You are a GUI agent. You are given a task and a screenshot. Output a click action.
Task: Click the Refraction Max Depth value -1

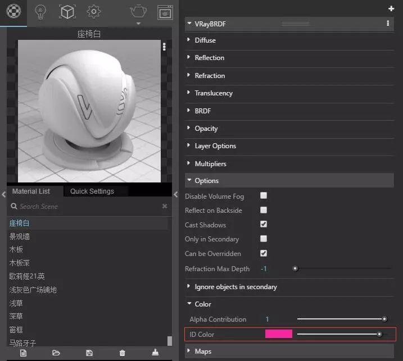click(264, 269)
